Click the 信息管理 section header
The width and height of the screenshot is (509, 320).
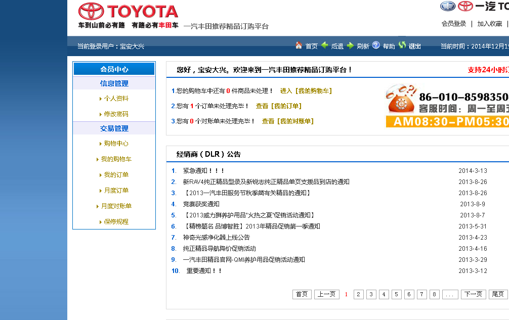pos(114,83)
